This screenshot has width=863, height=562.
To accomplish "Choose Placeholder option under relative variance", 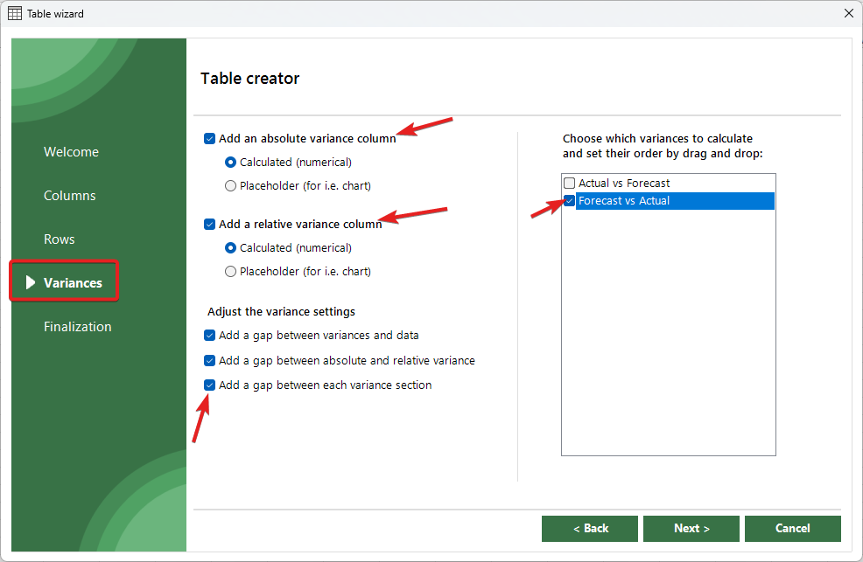I will click(x=231, y=271).
